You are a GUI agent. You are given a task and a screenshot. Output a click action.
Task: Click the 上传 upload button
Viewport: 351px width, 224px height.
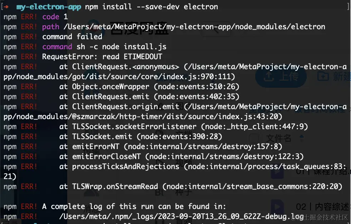pos(281,76)
